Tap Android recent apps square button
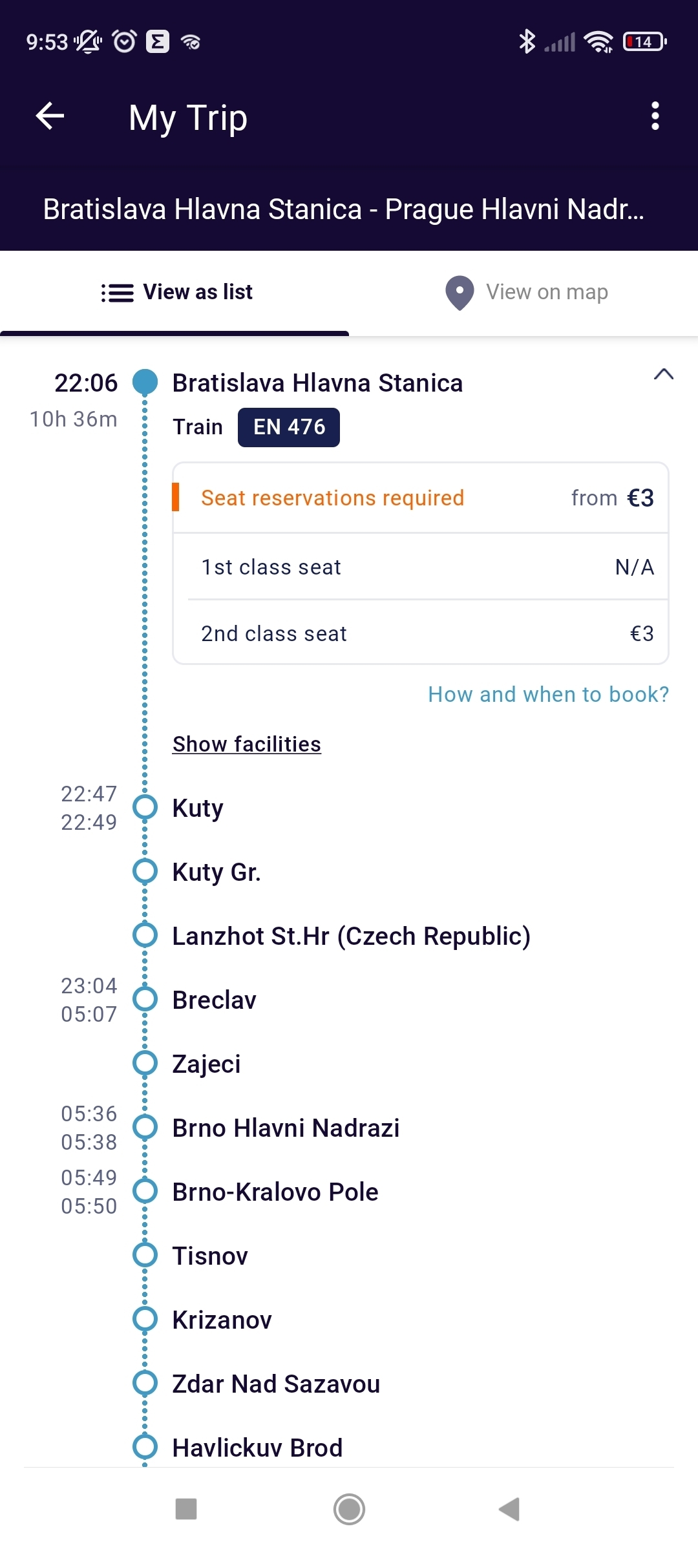 pos(186,1510)
